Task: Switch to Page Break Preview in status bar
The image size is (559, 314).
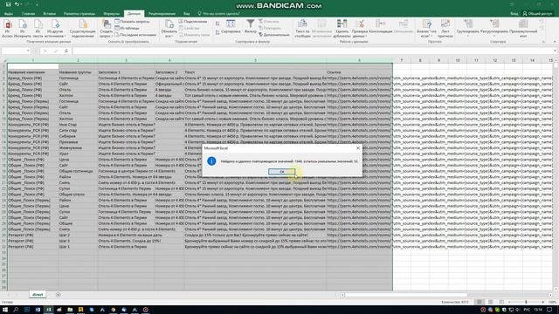Action: pyautogui.click(x=501, y=302)
